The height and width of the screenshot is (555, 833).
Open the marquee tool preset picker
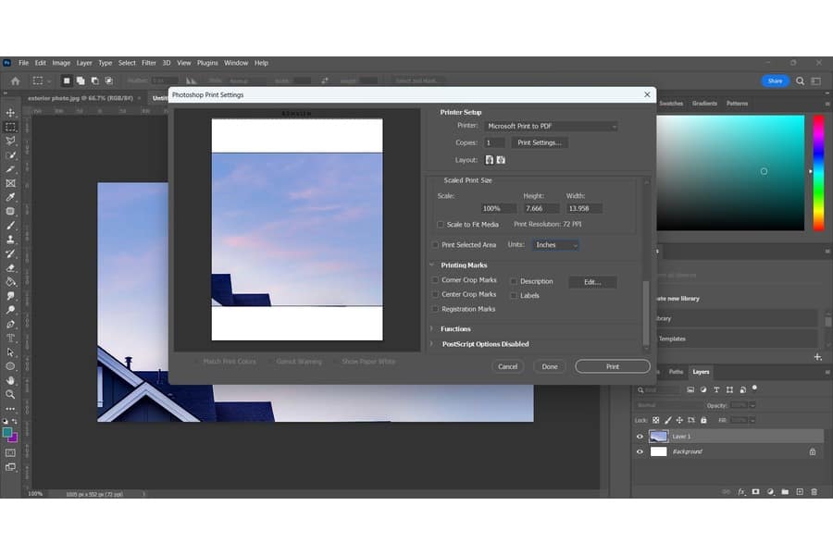41,80
